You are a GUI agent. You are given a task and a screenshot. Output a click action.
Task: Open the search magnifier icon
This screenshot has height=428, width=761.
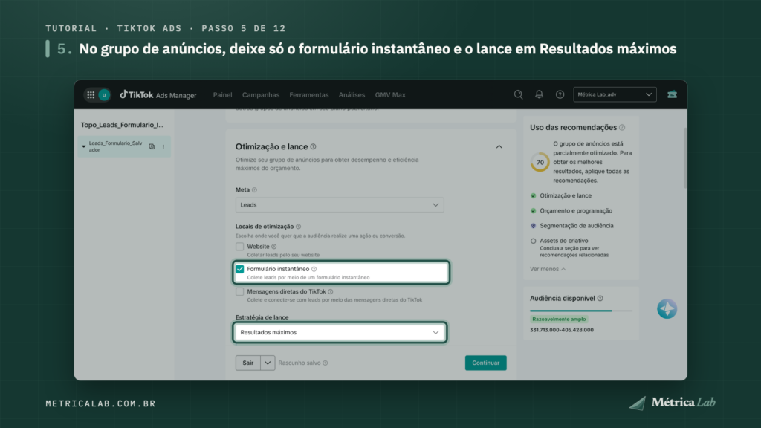tap(518, 94)
